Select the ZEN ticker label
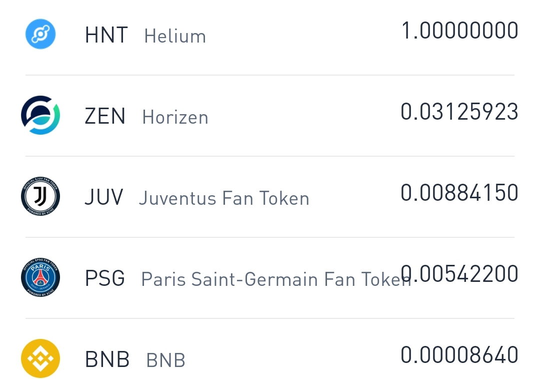Screen dimensions: 540x379 105,116
